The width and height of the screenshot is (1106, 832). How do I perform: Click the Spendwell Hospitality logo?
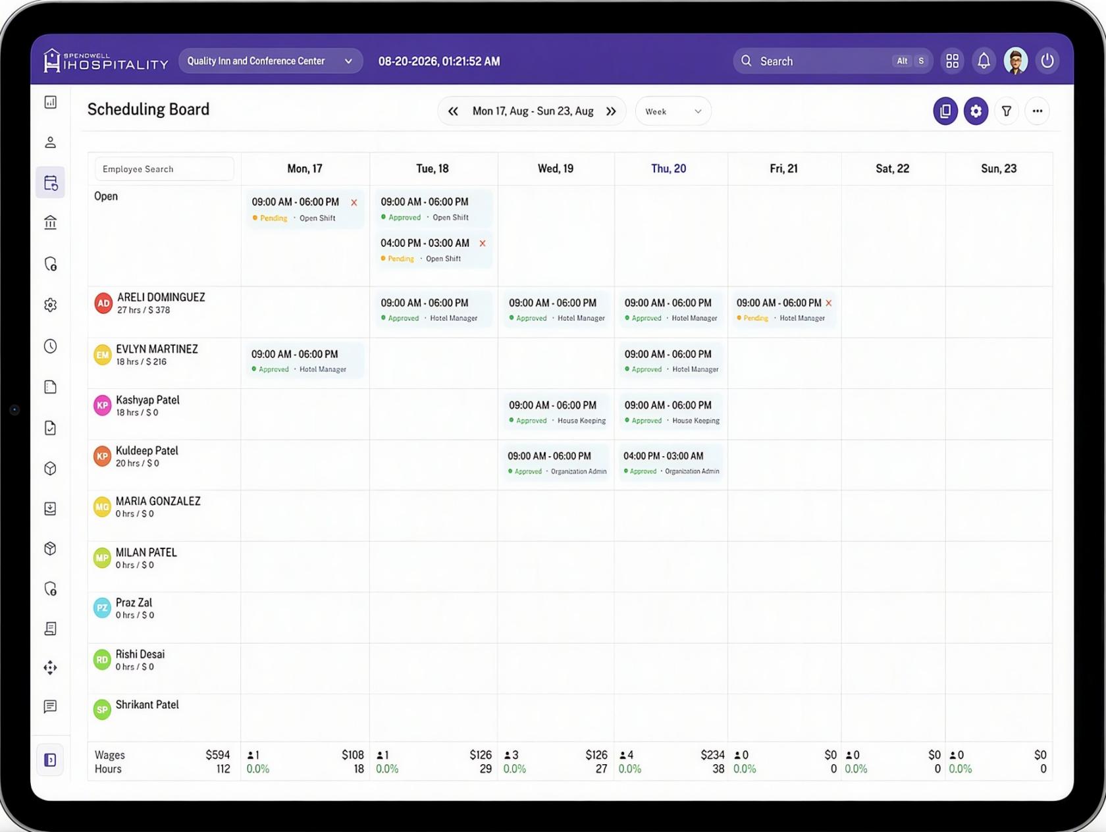106,61
